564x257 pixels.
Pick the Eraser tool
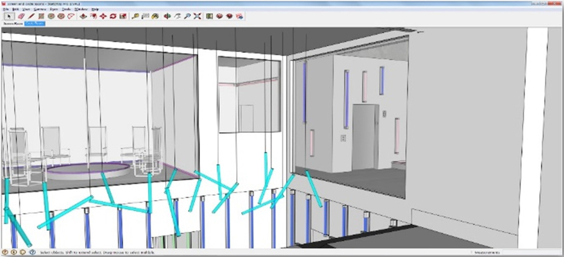[x=21, y=16]
